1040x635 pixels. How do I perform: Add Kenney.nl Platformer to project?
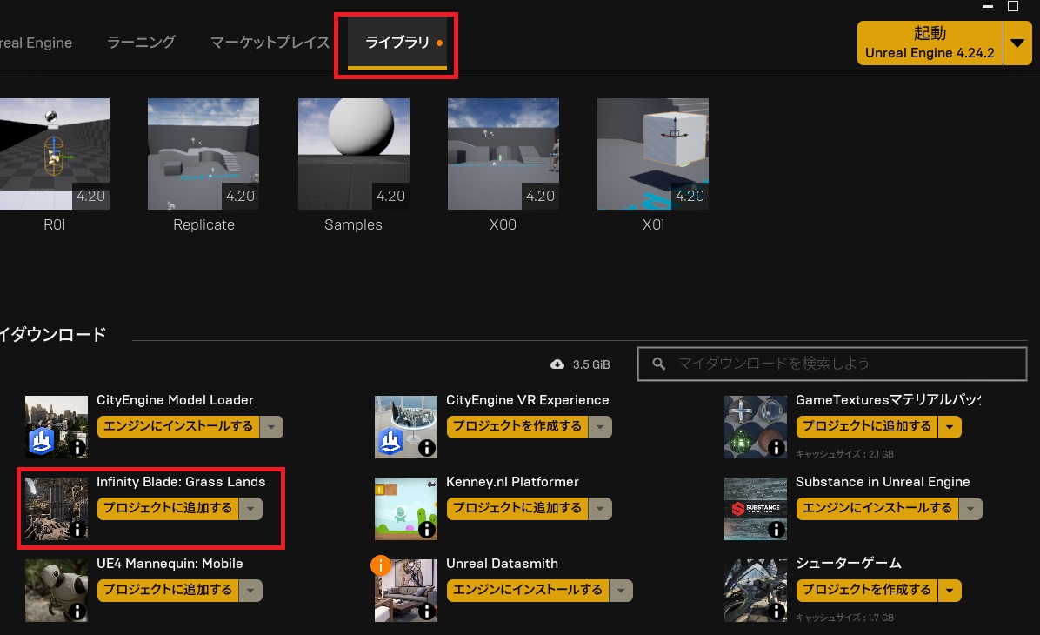pos(517,508)
